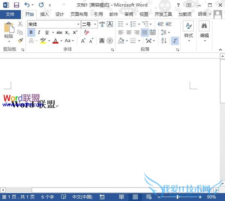Viewport: 225px width, 201px height.
Task: Click the Cut scissors icon
Action: (x=20, y=24)
